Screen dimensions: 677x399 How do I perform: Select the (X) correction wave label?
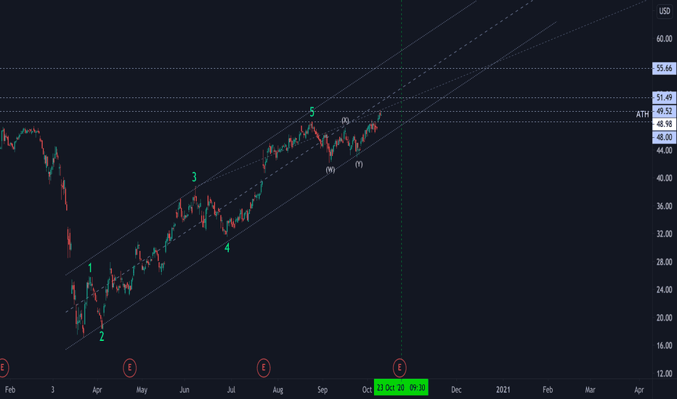pos(345,120)
